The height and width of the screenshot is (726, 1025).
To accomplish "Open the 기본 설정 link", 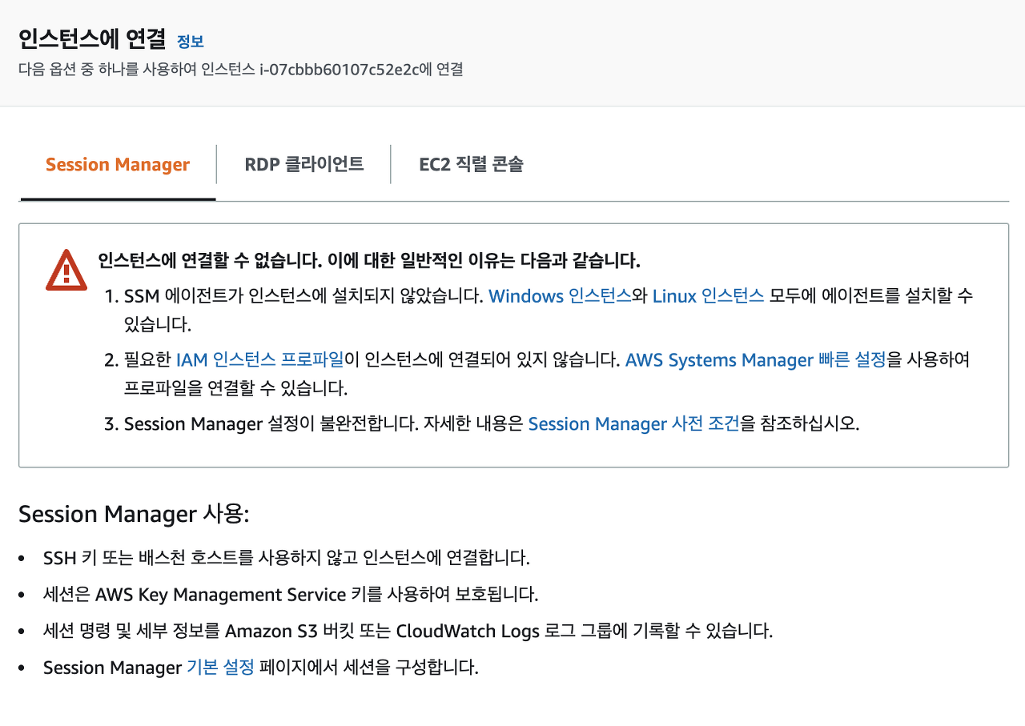I will coord(220,667).
